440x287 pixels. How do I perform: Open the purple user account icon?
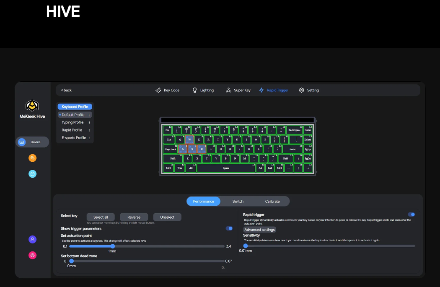(33, 239)
